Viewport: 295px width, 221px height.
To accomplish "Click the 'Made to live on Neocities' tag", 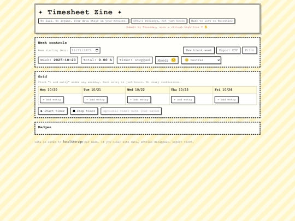I will [212, 21].
